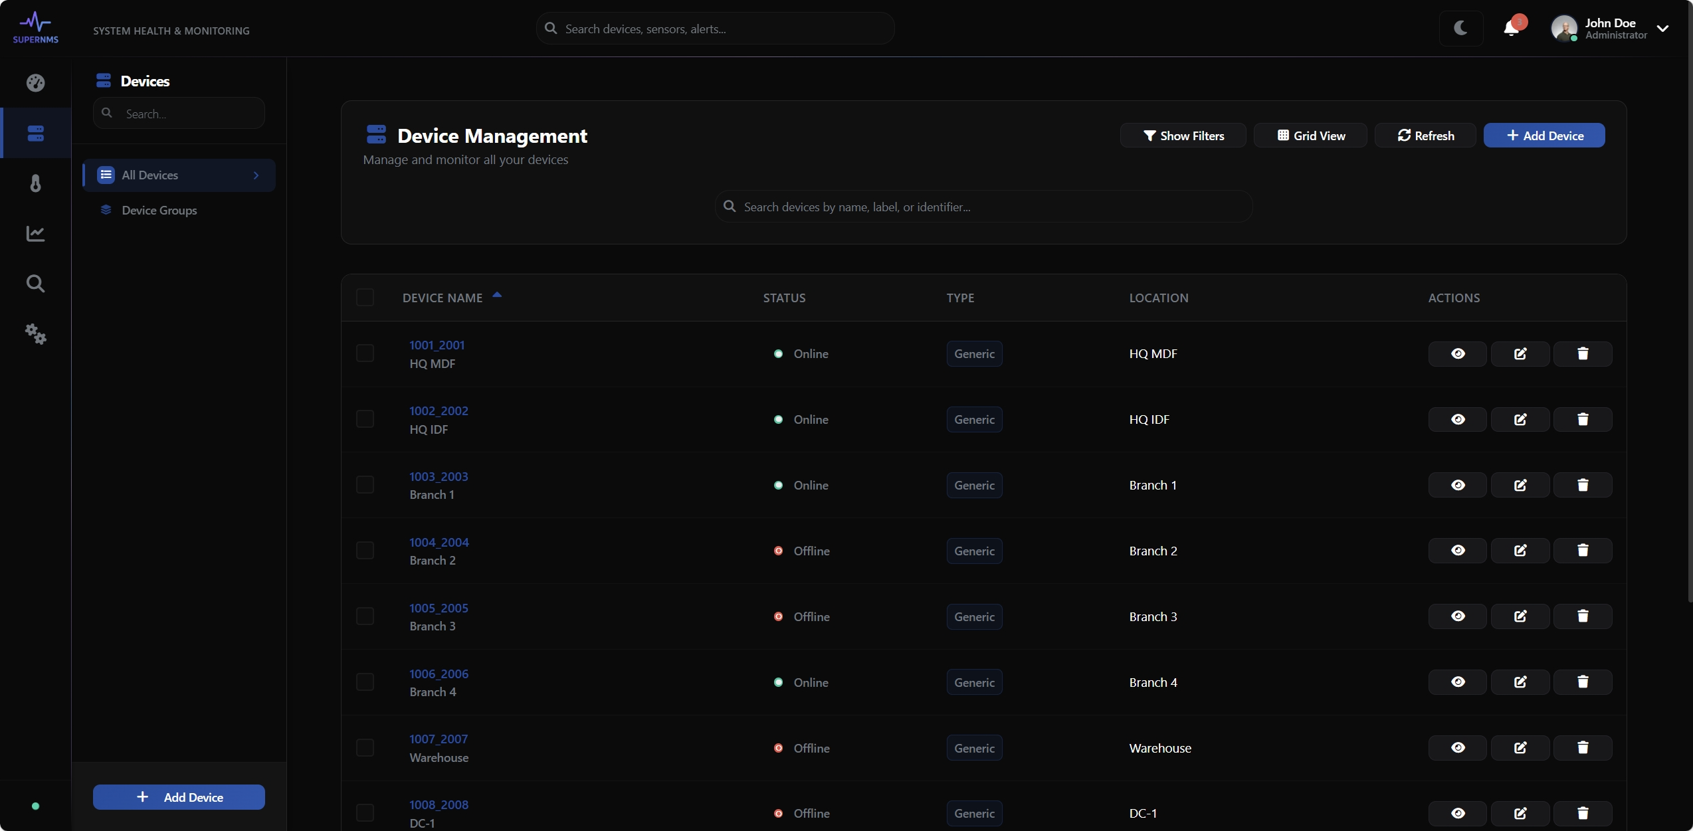The image size is (1693, 831).
Task: Toggle the select-all checkbox in table header
Action: (x=365, y=297)
